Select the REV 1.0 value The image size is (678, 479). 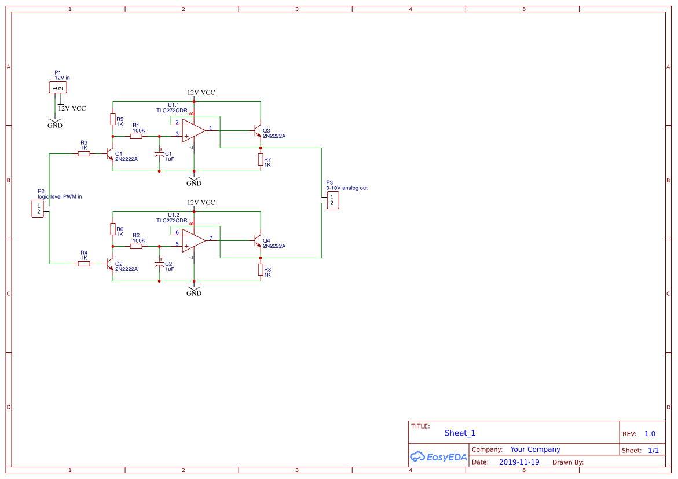click(x=650, y=434)
